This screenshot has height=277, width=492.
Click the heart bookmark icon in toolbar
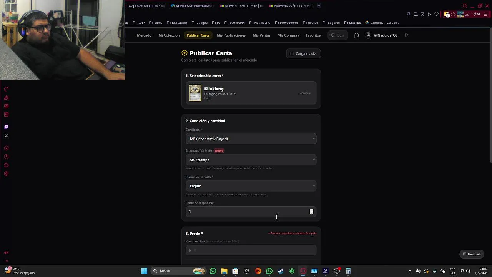pyautogui.click(x=436, y=14)
